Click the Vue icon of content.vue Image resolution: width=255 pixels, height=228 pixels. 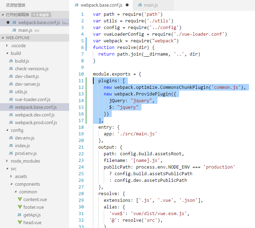pos(20,199)
